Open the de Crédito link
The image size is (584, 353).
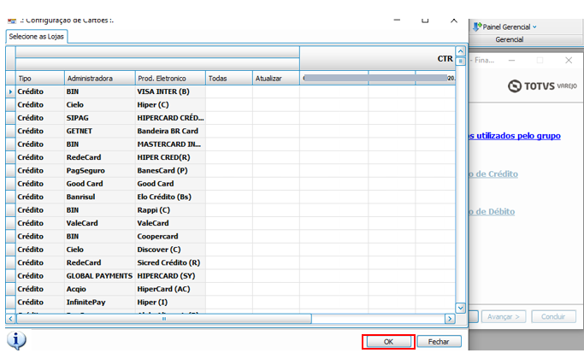pyautogui.click(x=493, y=174)
